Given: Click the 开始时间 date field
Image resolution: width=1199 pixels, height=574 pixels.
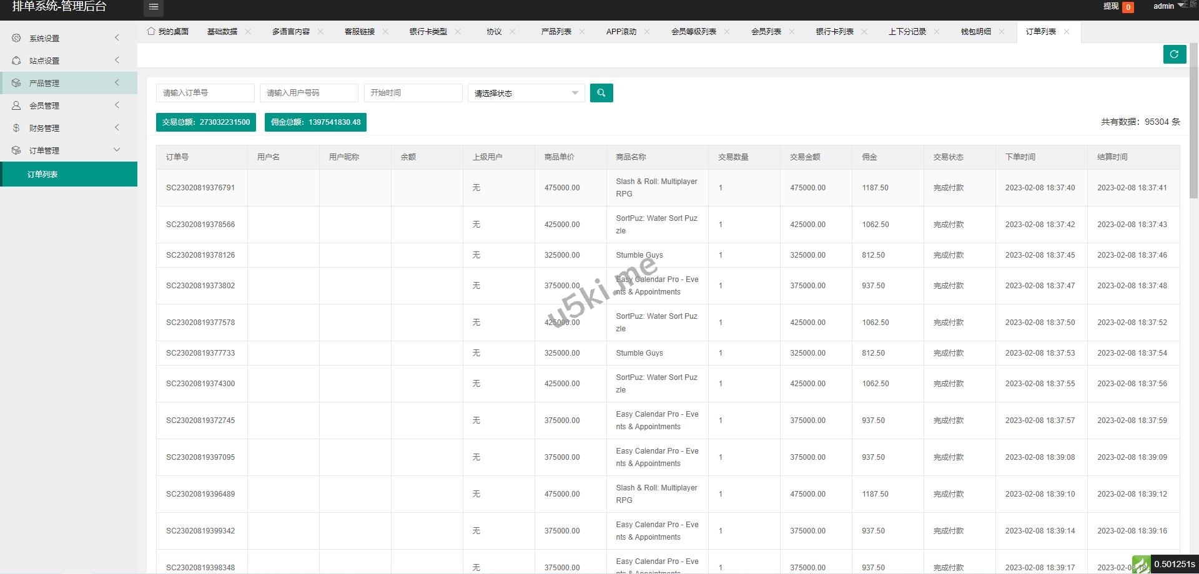Looking at the screenshot, I should pyautogui.click(x=413, y=93).
